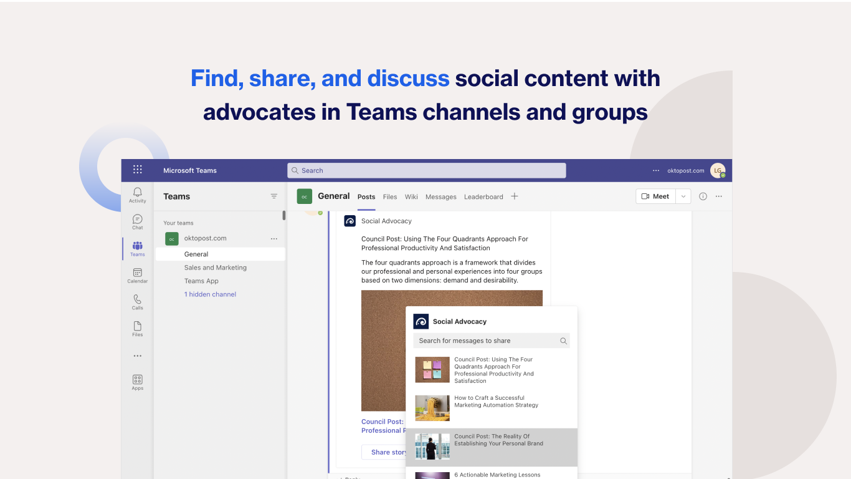
Task: Open the Calls sidebar icon
Action: point(138,302)
